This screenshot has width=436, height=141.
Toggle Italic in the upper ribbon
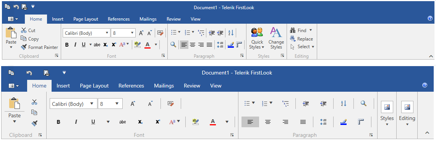point(75,44)
